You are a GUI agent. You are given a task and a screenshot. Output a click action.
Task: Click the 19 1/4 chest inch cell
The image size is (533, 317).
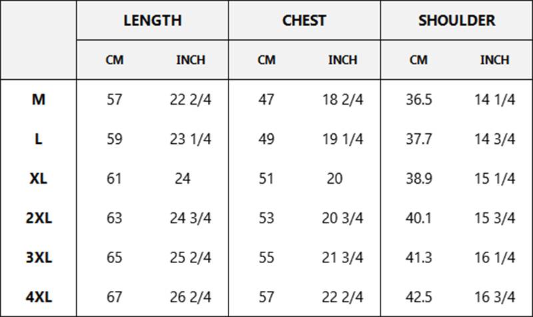(342, 139)
